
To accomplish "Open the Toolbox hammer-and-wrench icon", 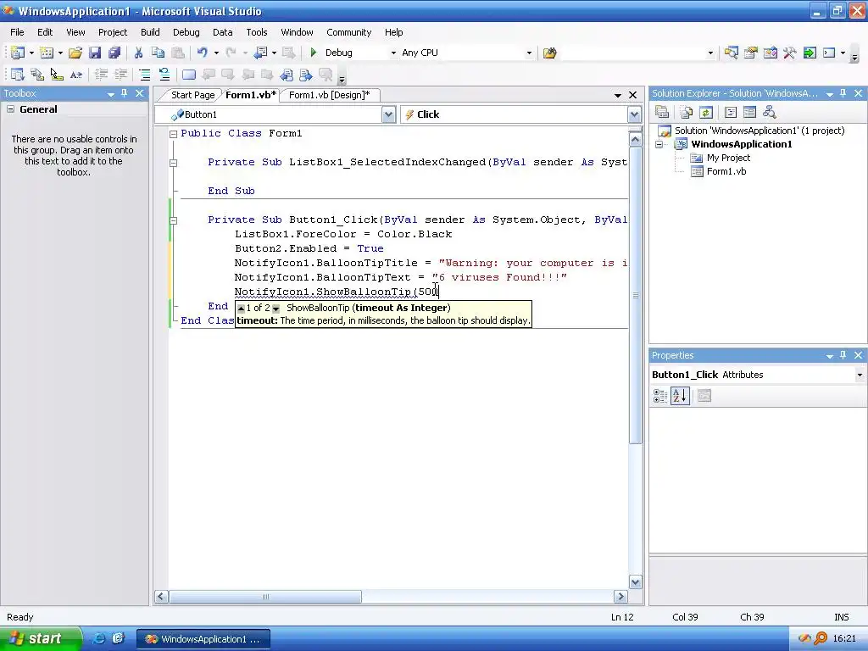I will tap(789, 53).
